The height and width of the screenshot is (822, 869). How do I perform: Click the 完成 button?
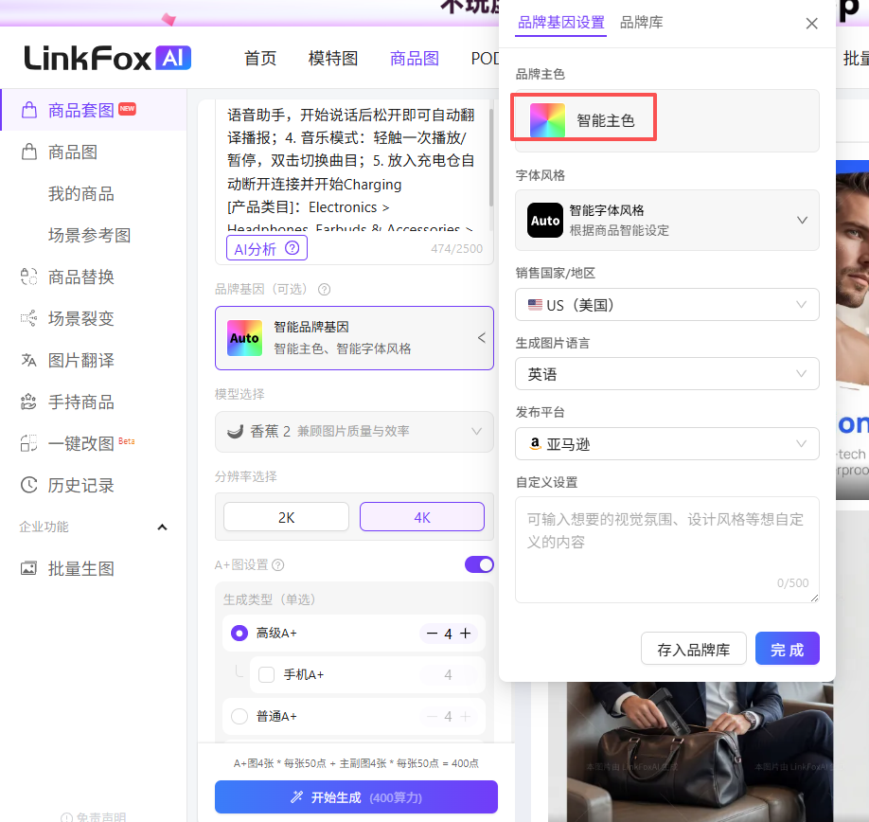787,650
